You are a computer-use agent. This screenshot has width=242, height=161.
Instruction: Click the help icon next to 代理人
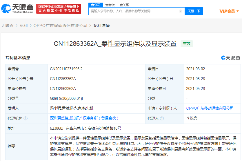click(x=162, y=119)
